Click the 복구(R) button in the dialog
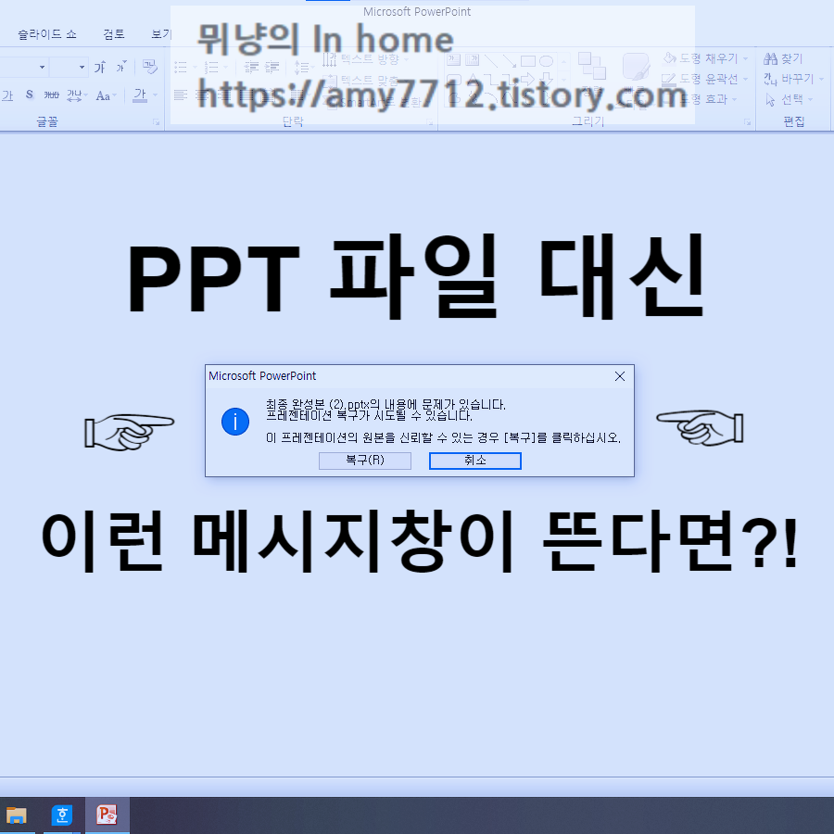This screenshot has height=834, width=834. pyautogui.click(x=365, y=461)
